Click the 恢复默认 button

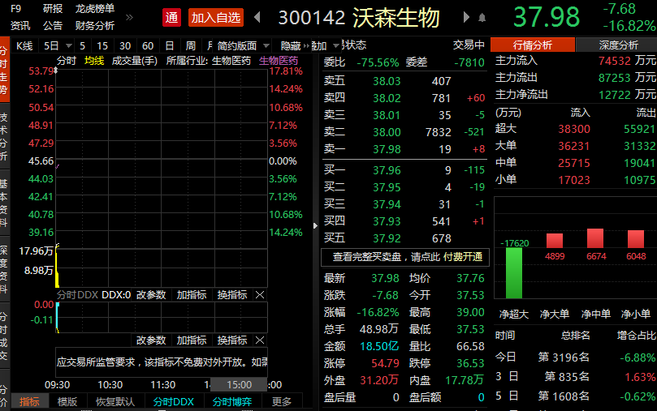[115, 401]
